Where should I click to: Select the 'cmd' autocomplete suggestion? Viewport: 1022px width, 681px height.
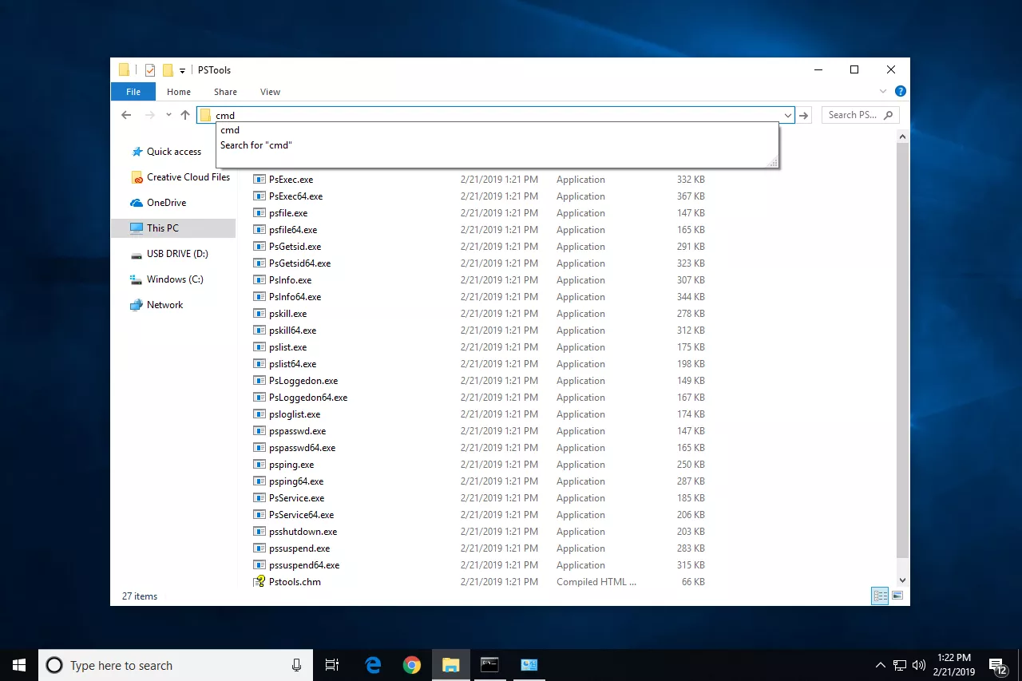[x=496, y=130]
